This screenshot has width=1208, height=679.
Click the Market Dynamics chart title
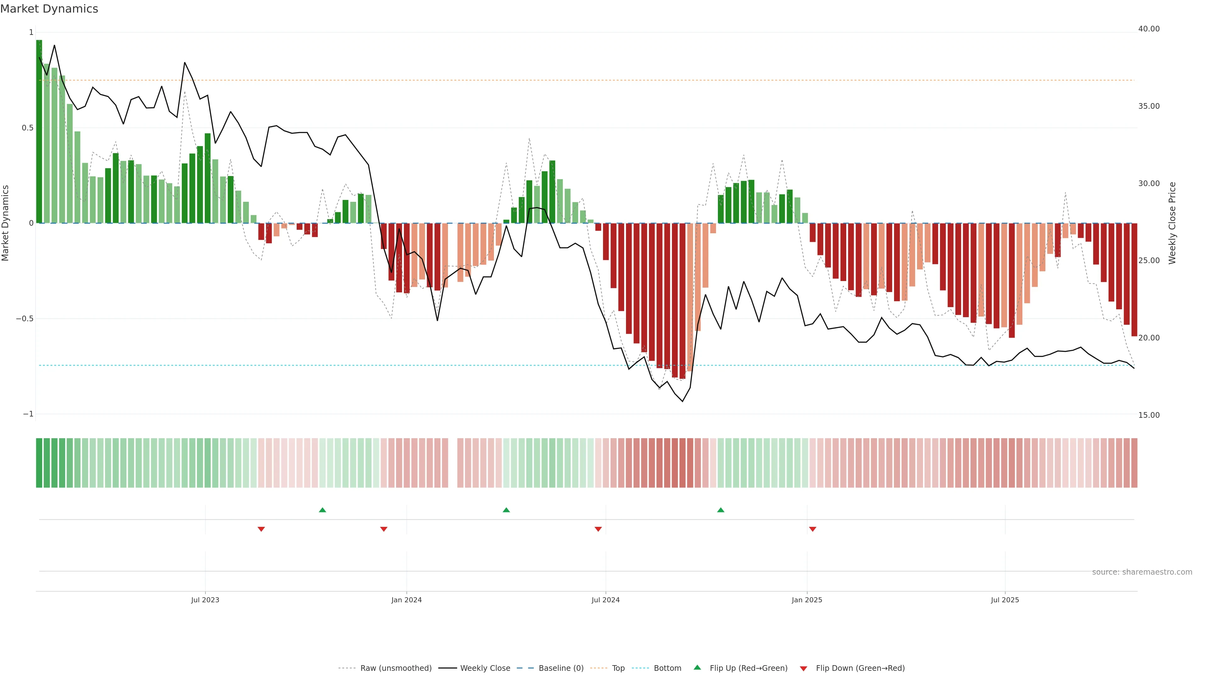[x=49, y=9]
